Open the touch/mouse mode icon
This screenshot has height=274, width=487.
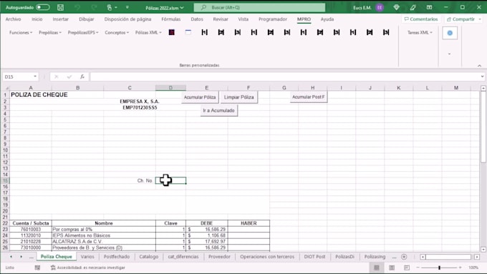point(110,7)
